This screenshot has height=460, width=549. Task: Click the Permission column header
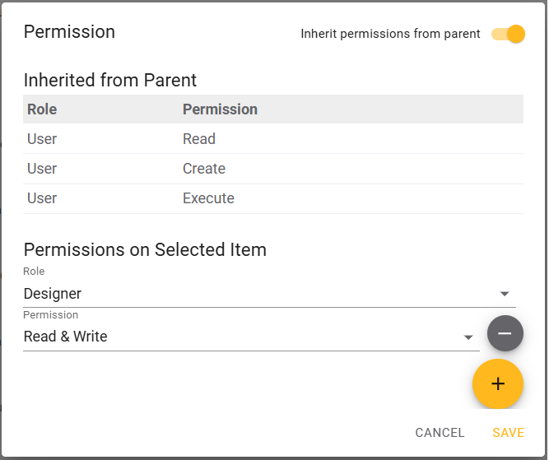coord(220,109)
